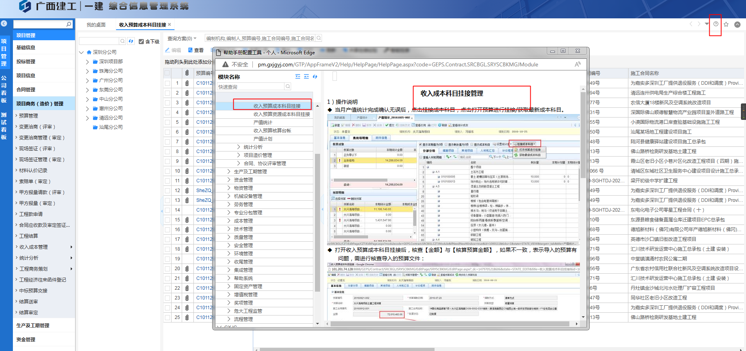Go to previous tab with left arrow
This screenshot has height=351, width=746.
pos(691,24)
